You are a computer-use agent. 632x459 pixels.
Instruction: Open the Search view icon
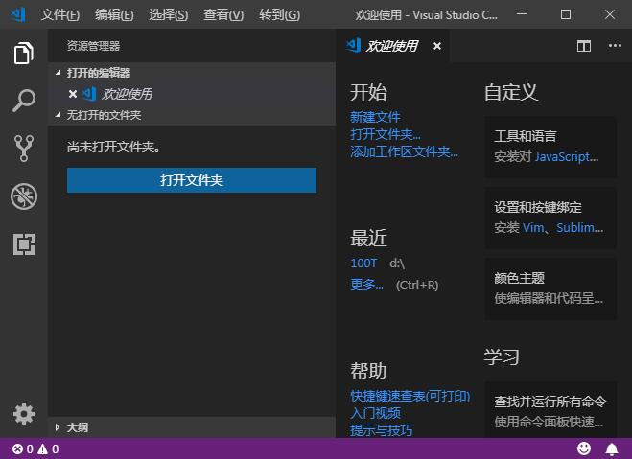[x=24, y=101]
